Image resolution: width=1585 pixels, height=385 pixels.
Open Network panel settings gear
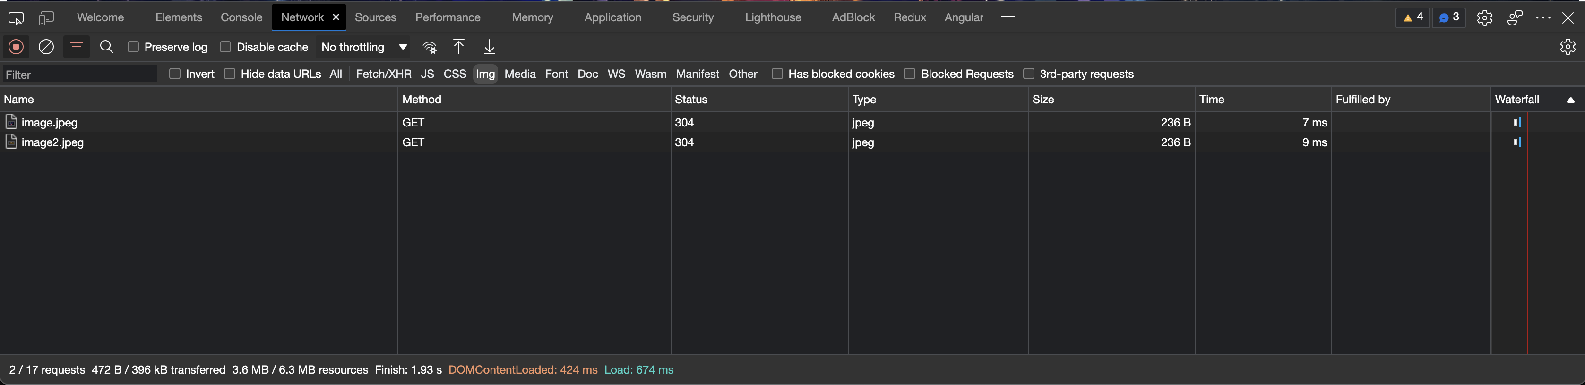pos(1567,47)
